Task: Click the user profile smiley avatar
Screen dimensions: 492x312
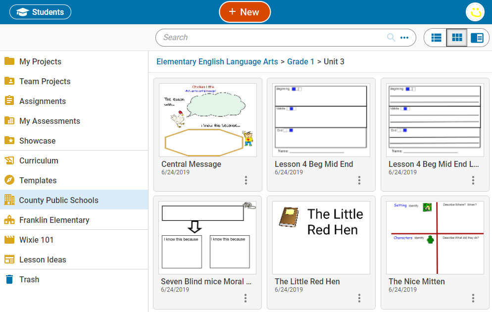Action: pos(475,12)
